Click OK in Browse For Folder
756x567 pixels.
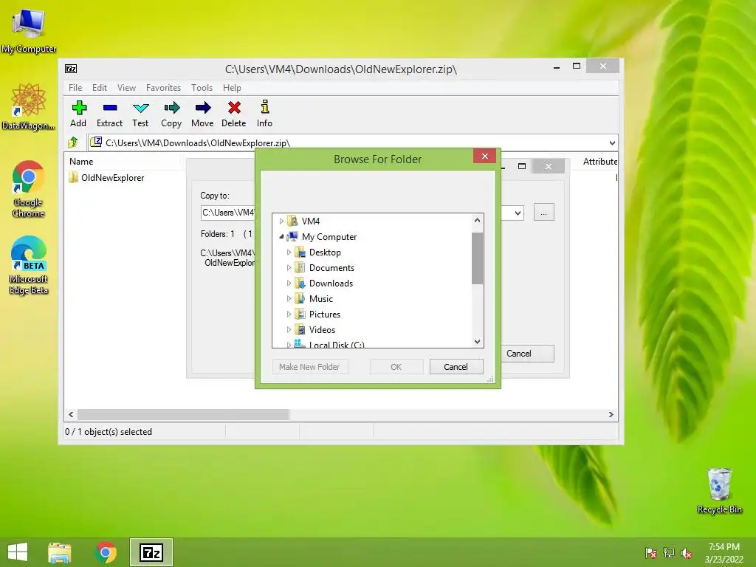tap(396, 367)
